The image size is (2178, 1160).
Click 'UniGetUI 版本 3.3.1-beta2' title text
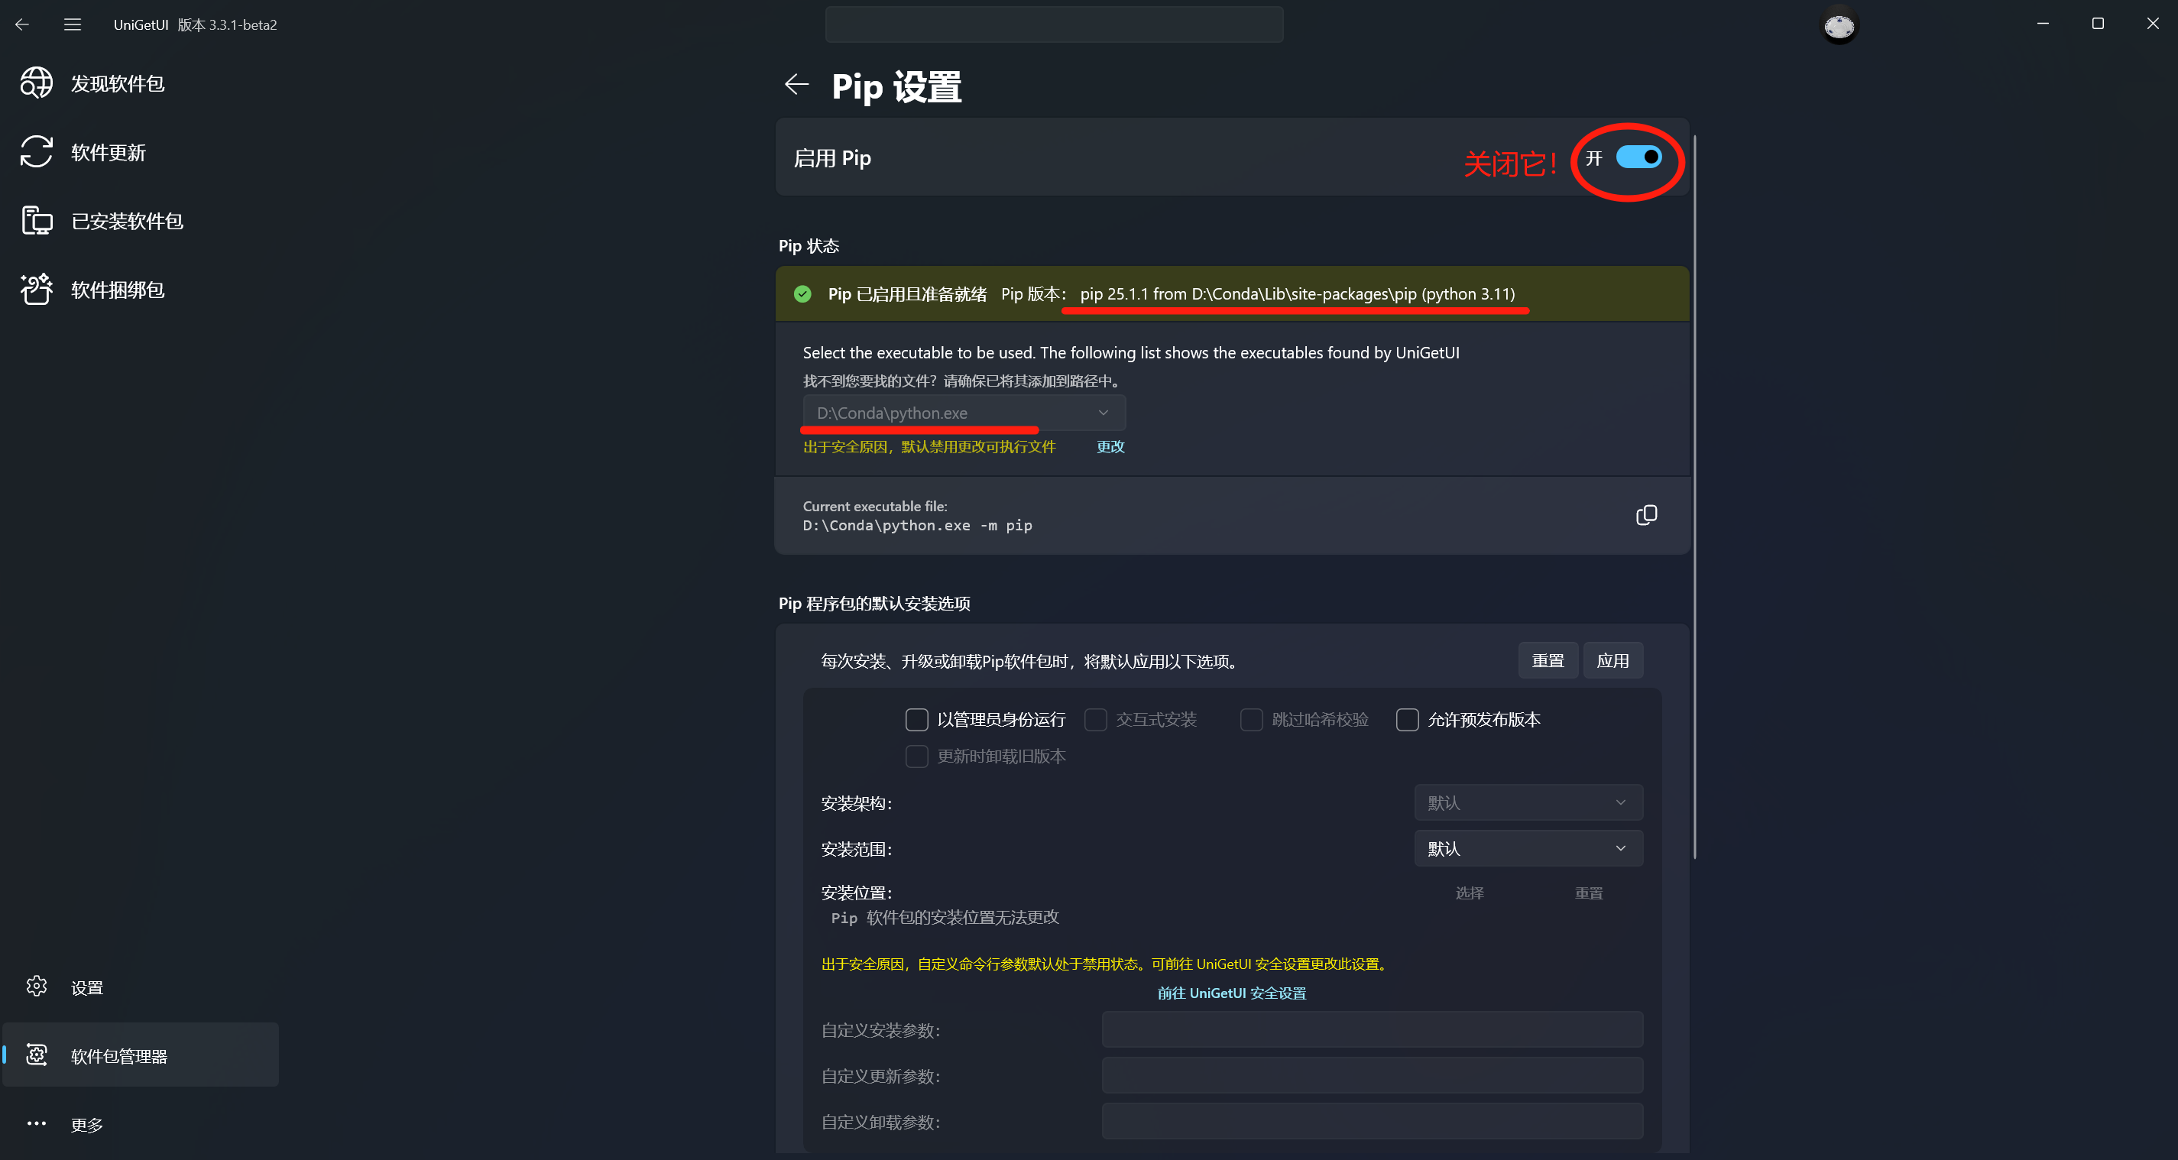click(x=196, y=24)
